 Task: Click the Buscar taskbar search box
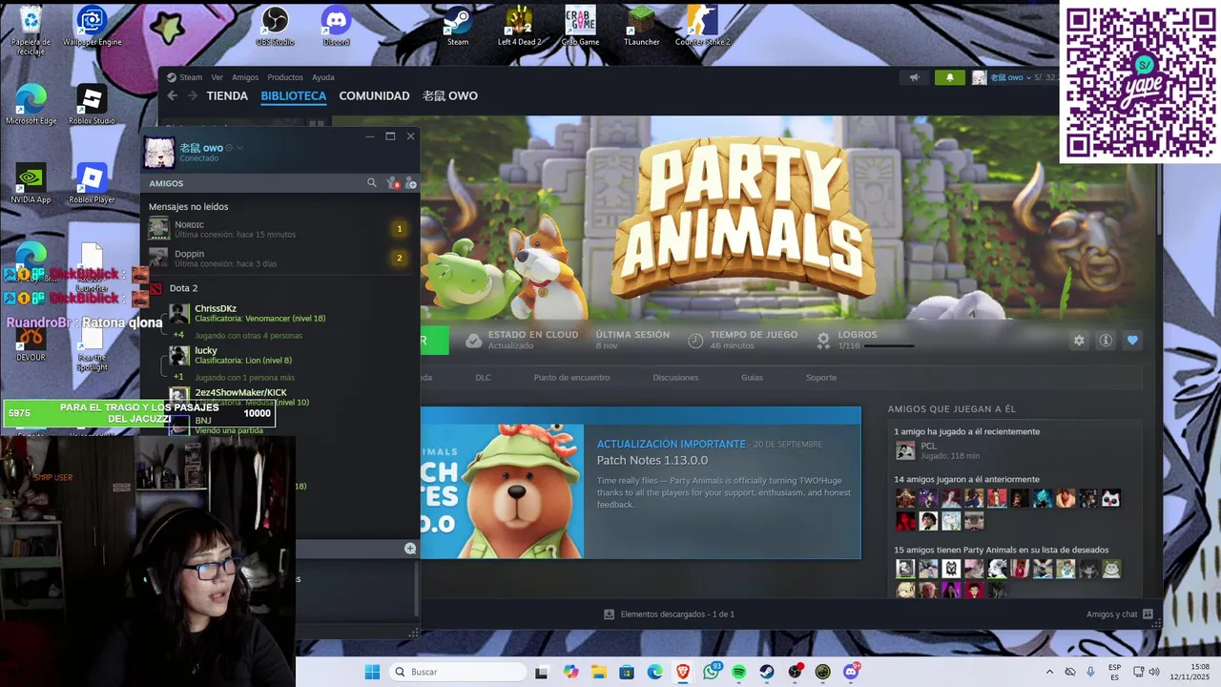tap(458, 672)
